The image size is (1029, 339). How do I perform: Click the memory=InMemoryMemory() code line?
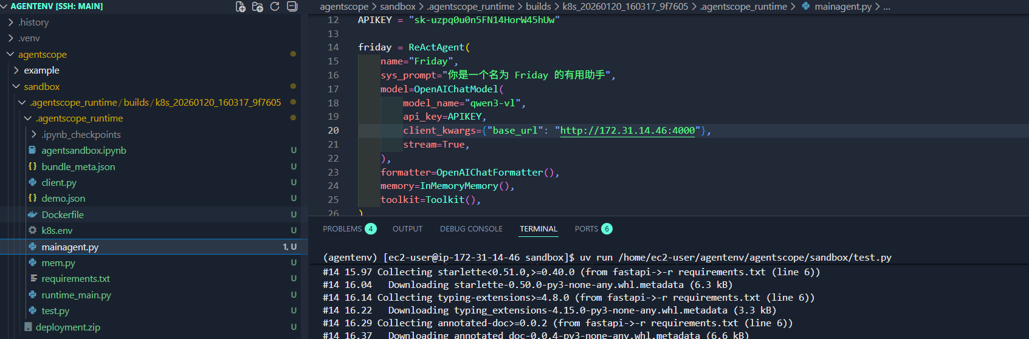click(x=447, y=186)
